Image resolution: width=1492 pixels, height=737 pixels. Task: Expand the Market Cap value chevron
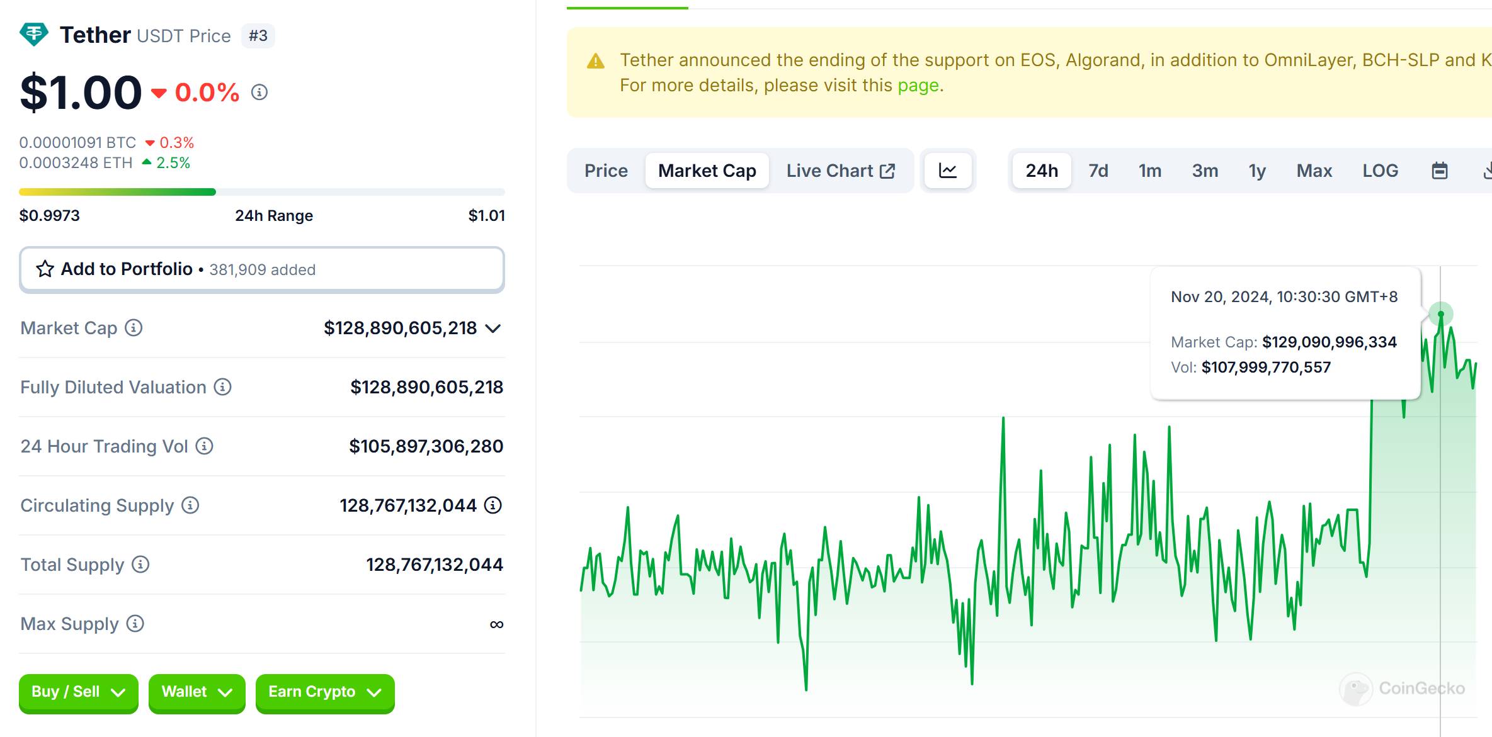494,329
